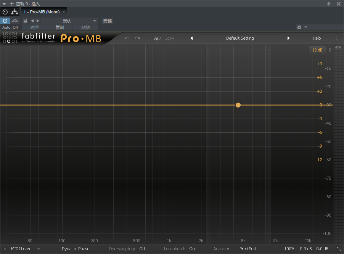Change the Oversampling Off setting
The height and width of the screenshot is (254, 344).
point(142,249)
